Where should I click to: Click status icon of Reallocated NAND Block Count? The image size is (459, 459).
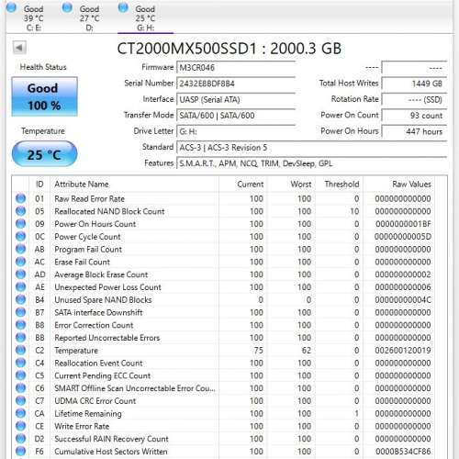point(20,211)
